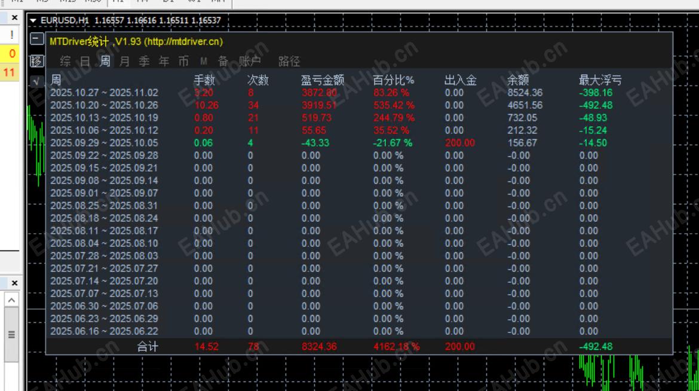
Task: Click the total percentage 4162.18 %
Action: point(396,346)
